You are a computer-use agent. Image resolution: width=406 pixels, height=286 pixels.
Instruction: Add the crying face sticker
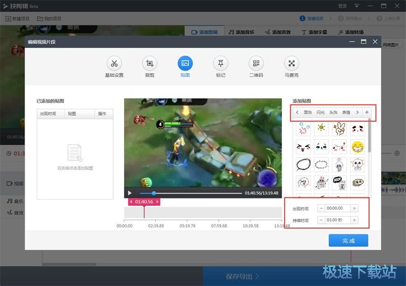[321, 147]
